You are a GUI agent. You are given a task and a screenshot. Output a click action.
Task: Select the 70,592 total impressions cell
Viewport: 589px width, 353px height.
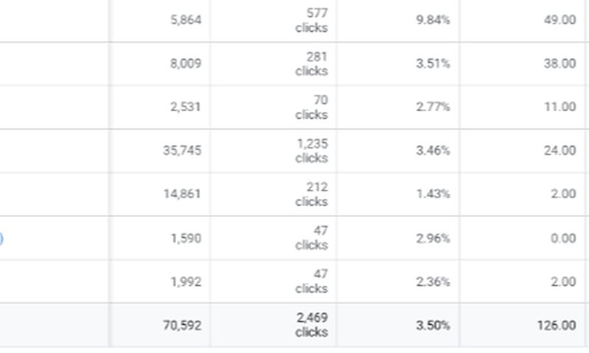pos(181,325)
